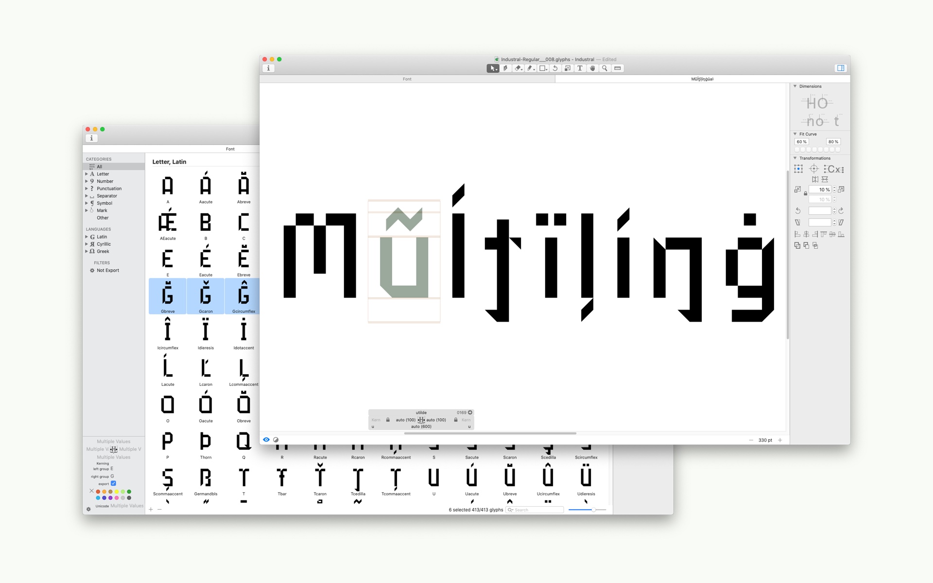Switch to the Text tool

(x=580, y=69)
